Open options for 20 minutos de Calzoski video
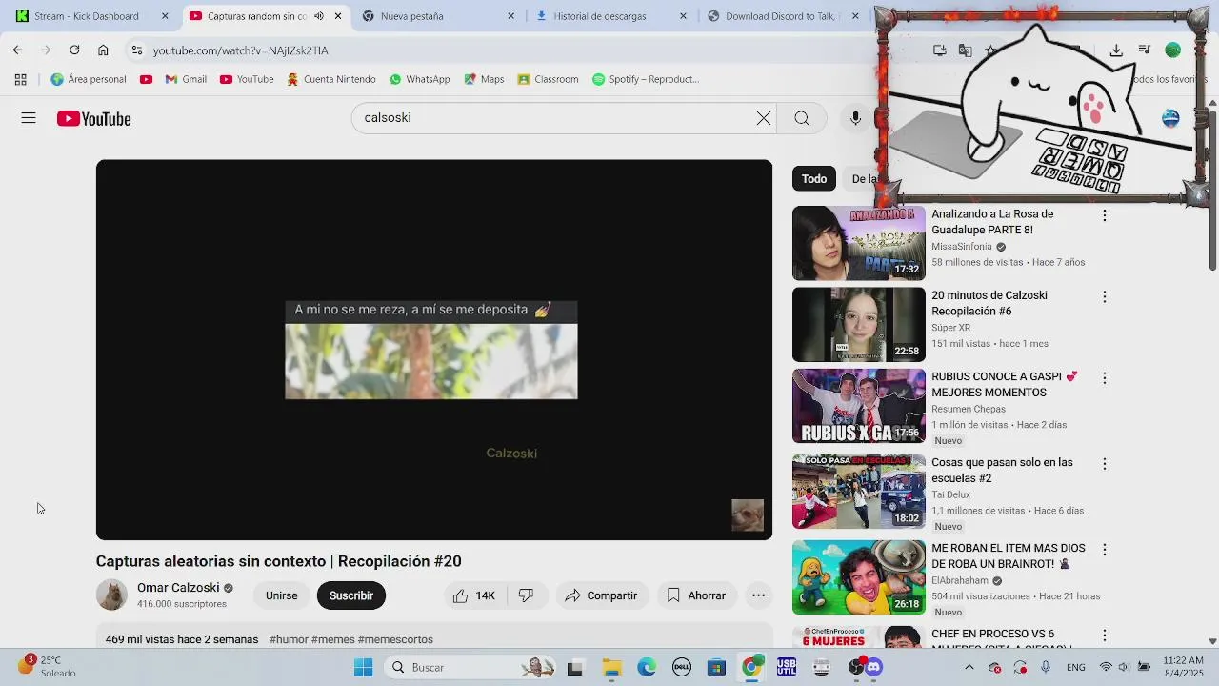 pyautogui.click(x=1105, y=297)
